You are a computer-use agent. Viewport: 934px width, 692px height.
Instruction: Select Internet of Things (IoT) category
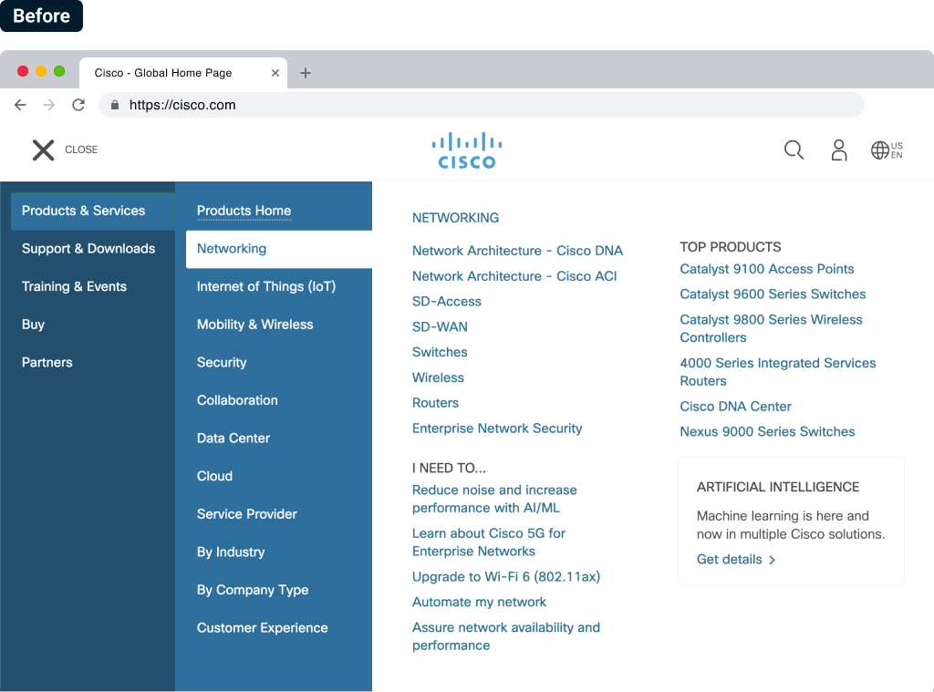(266, 286)
